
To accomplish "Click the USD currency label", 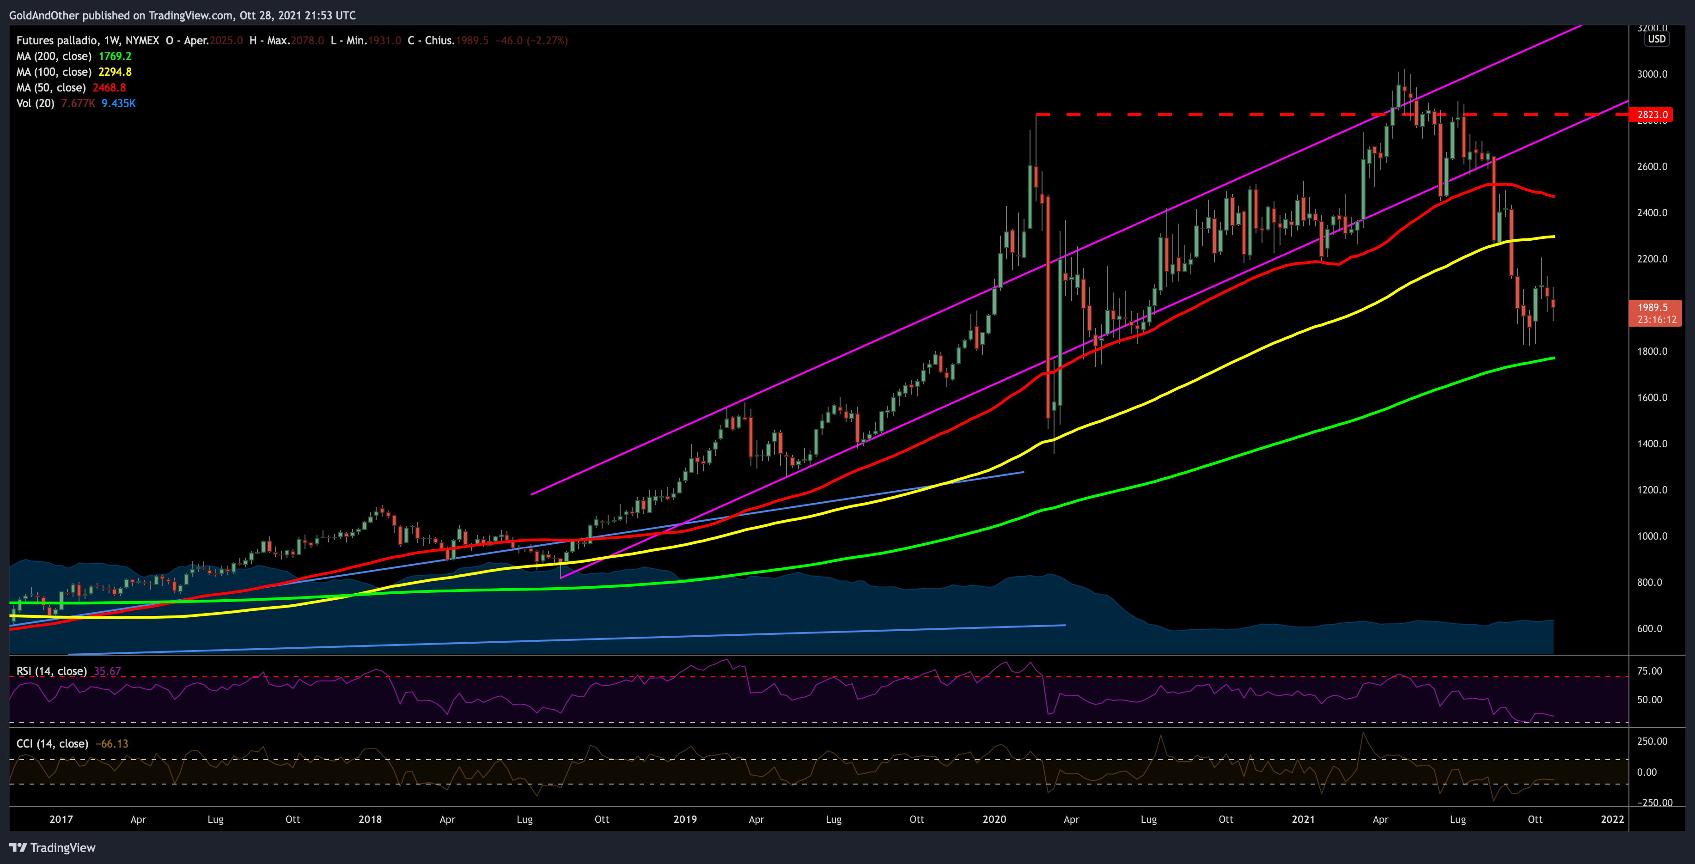I will pyautogui.click(x=1656, y=39).
